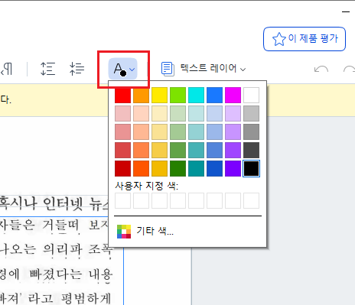Select the dark teal swatch in bottom row

[x=196, y=168]
